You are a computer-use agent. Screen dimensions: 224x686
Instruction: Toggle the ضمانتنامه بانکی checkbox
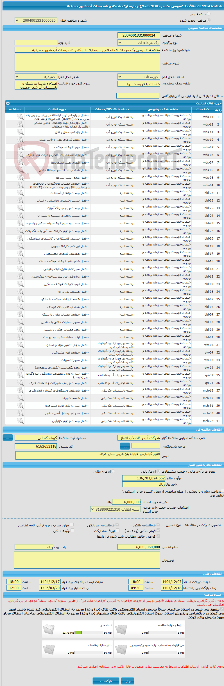point(159,525)
